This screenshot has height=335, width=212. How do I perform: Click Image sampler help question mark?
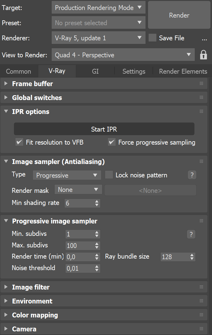coord(191,175)
